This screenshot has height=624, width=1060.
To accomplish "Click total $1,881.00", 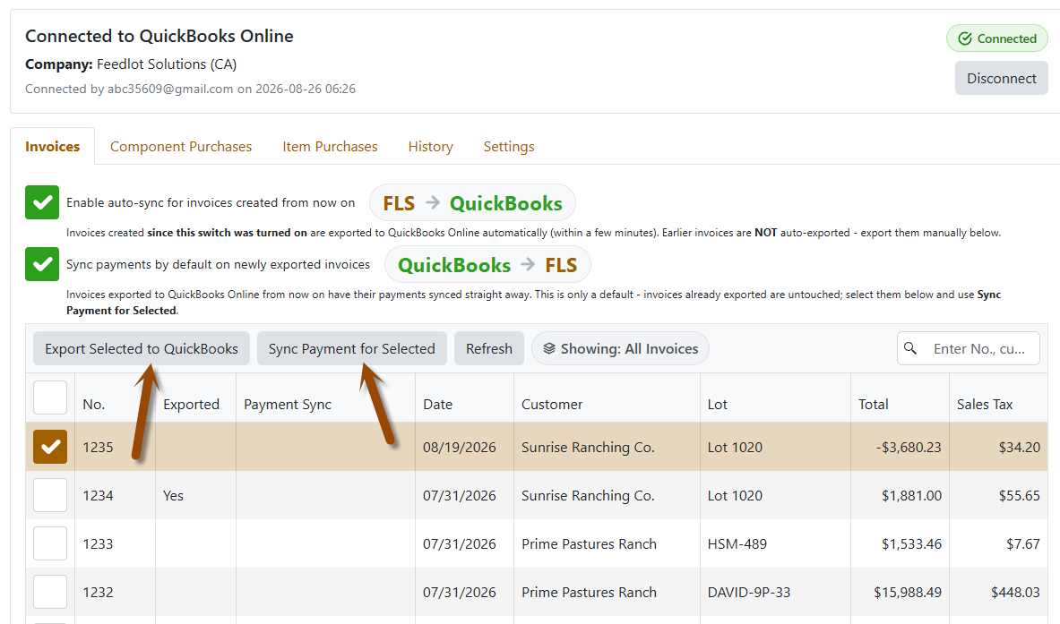I will pyautogui.click(x=911, y=495).
